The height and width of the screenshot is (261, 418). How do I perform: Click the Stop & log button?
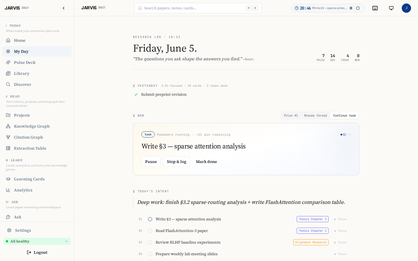click(x=176, y=162)
